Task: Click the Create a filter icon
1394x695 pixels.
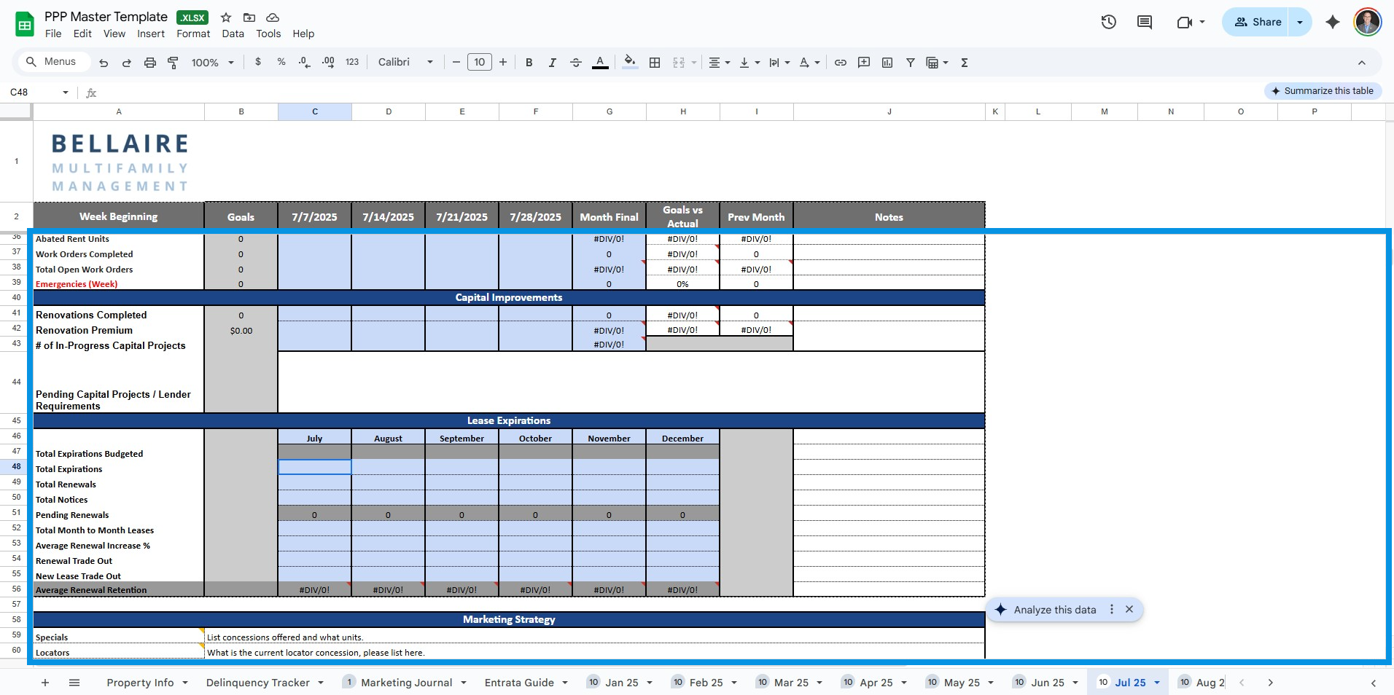Action: pyautogui.click(x=911, y=63)
